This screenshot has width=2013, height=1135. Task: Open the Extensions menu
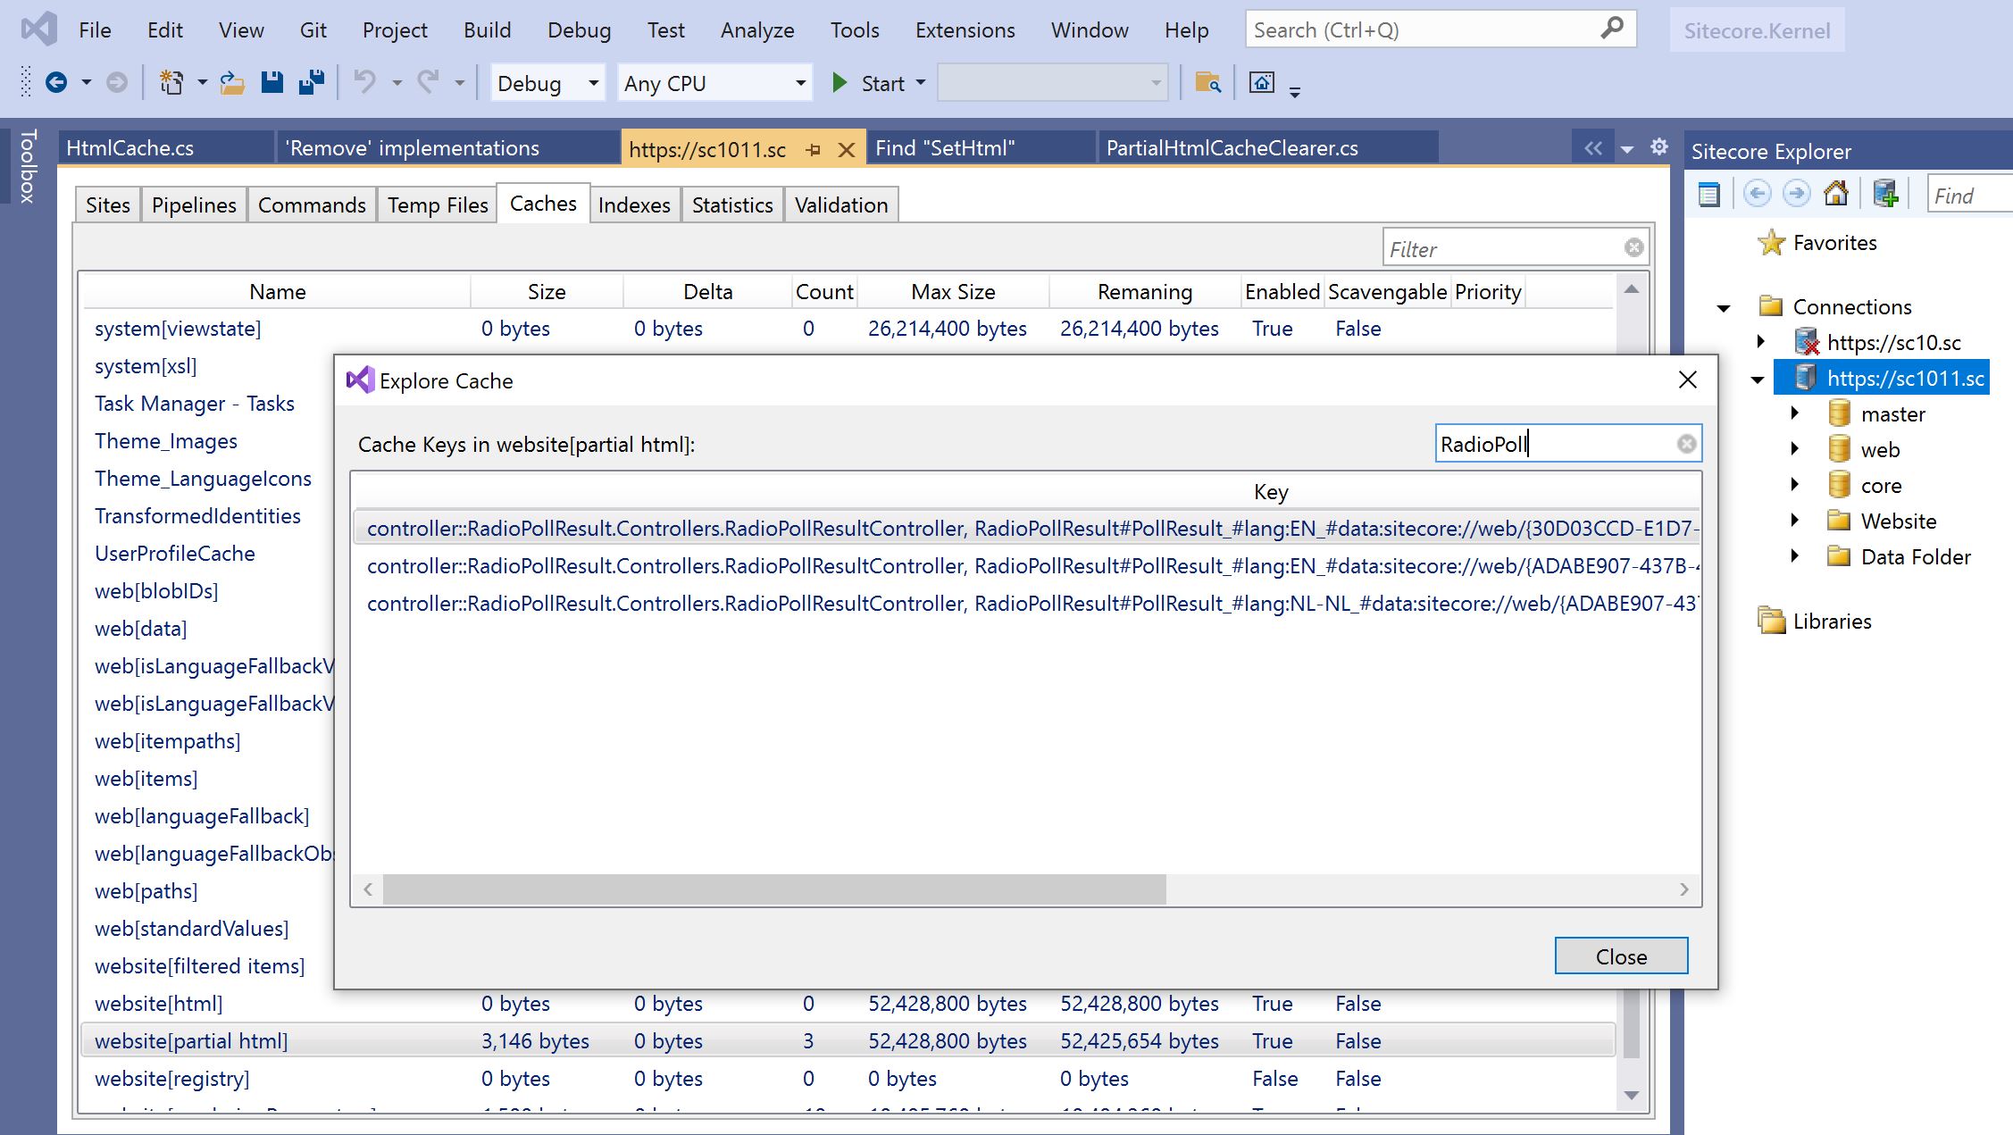tap(965, 29)
